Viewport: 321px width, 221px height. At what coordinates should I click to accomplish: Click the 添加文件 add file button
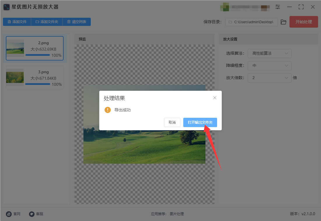(17, 22)
